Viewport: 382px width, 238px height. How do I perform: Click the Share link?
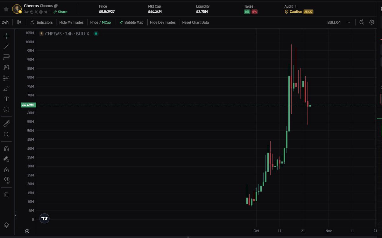tap(60, 12)
